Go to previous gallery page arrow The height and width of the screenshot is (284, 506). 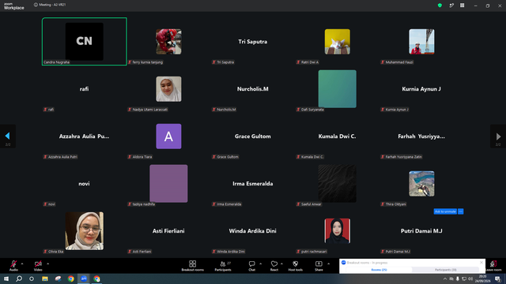8,136
